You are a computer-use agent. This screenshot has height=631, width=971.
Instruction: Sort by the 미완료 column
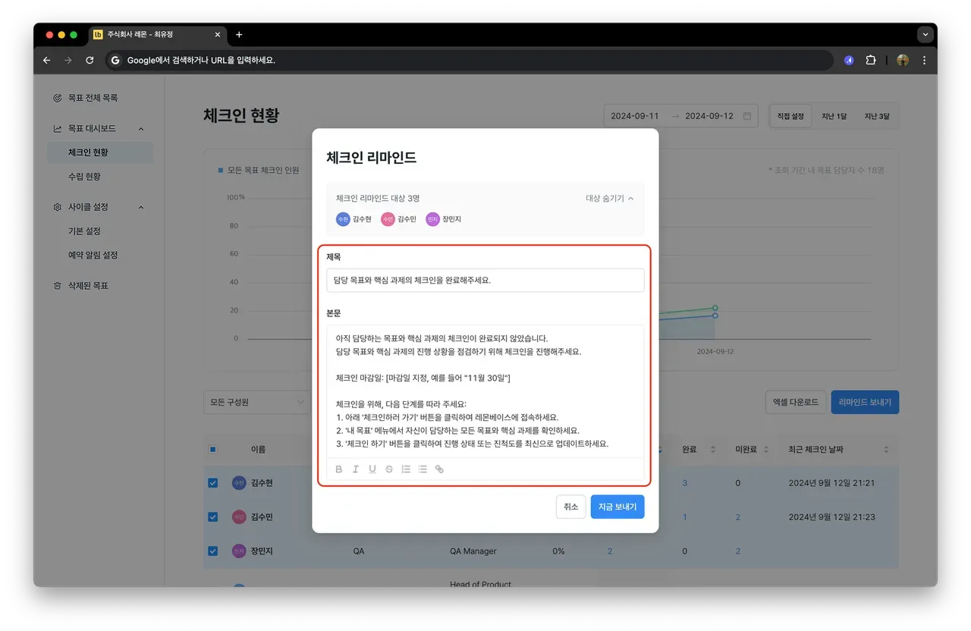[x=767, y=450]
